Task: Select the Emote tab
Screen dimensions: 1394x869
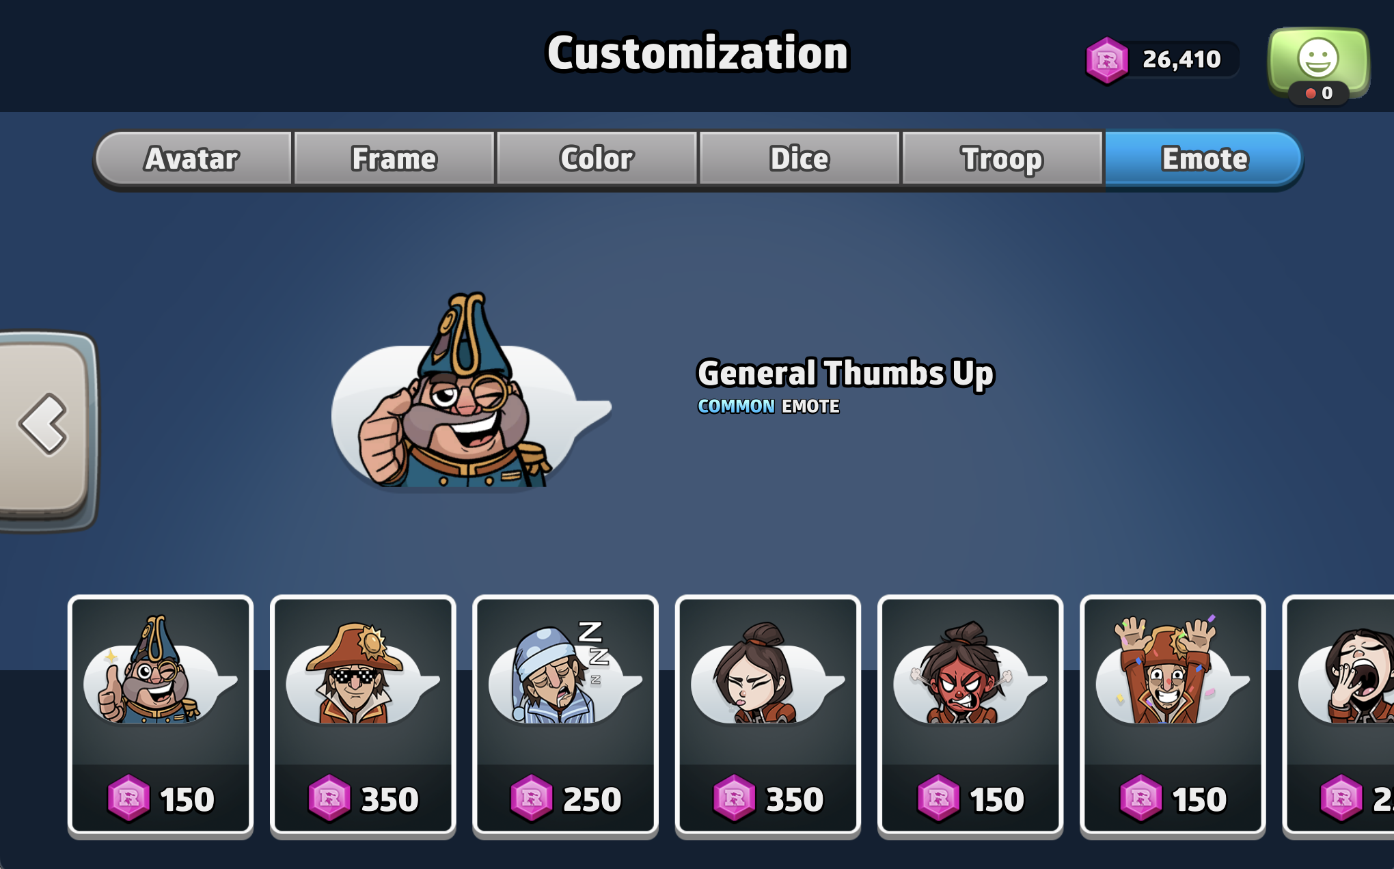Action: point(1204,158)
